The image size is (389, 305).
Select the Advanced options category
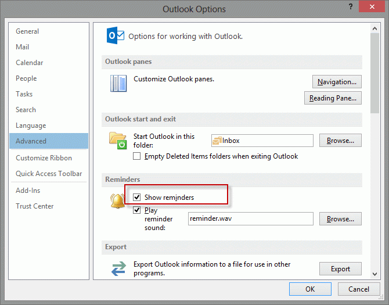pos(49,141)
